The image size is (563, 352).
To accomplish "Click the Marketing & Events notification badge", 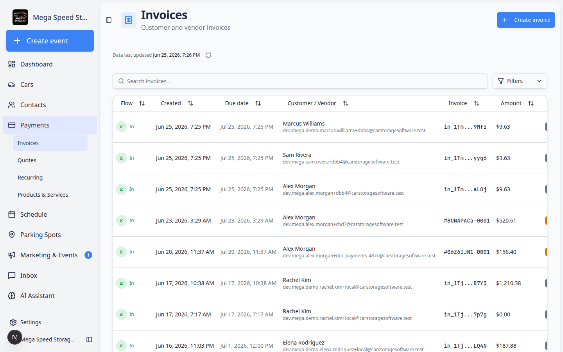I will point(88,255).
